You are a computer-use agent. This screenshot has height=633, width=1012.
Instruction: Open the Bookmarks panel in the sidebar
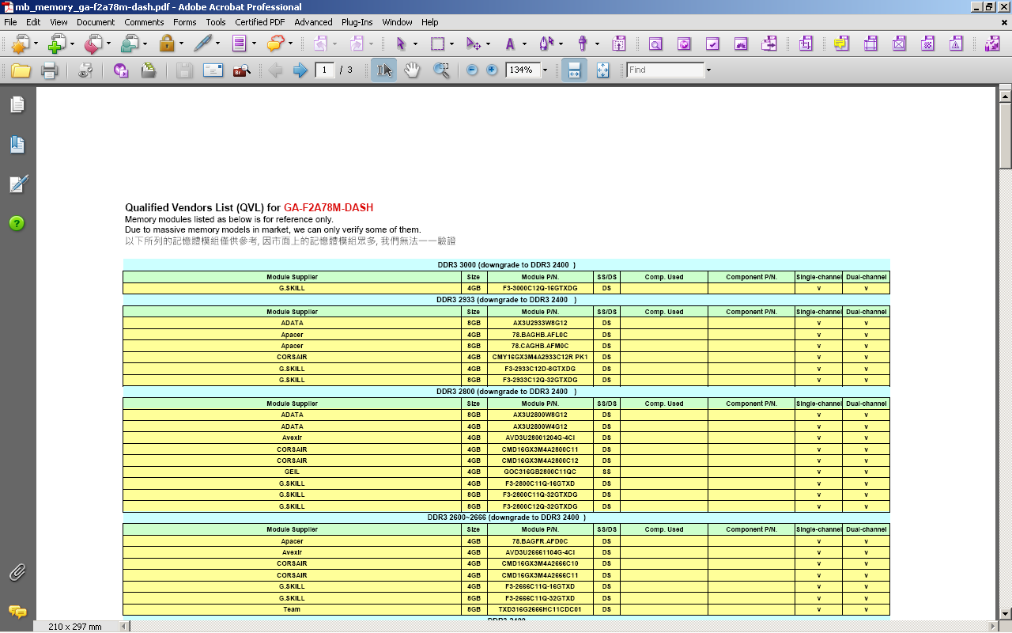pos(17,144)
